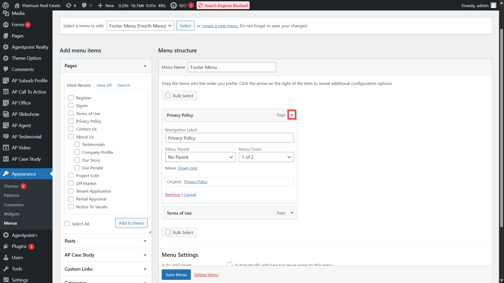Click the AP Slideshow icon
The image size is (504, 283).
pos(6,114)
